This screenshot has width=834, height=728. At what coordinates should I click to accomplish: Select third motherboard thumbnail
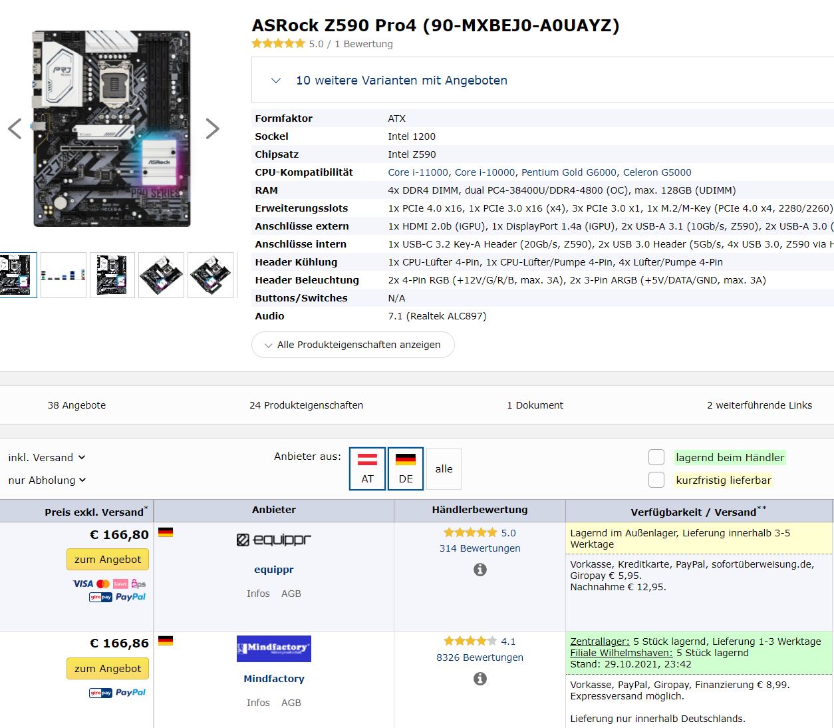click(112, 275)
